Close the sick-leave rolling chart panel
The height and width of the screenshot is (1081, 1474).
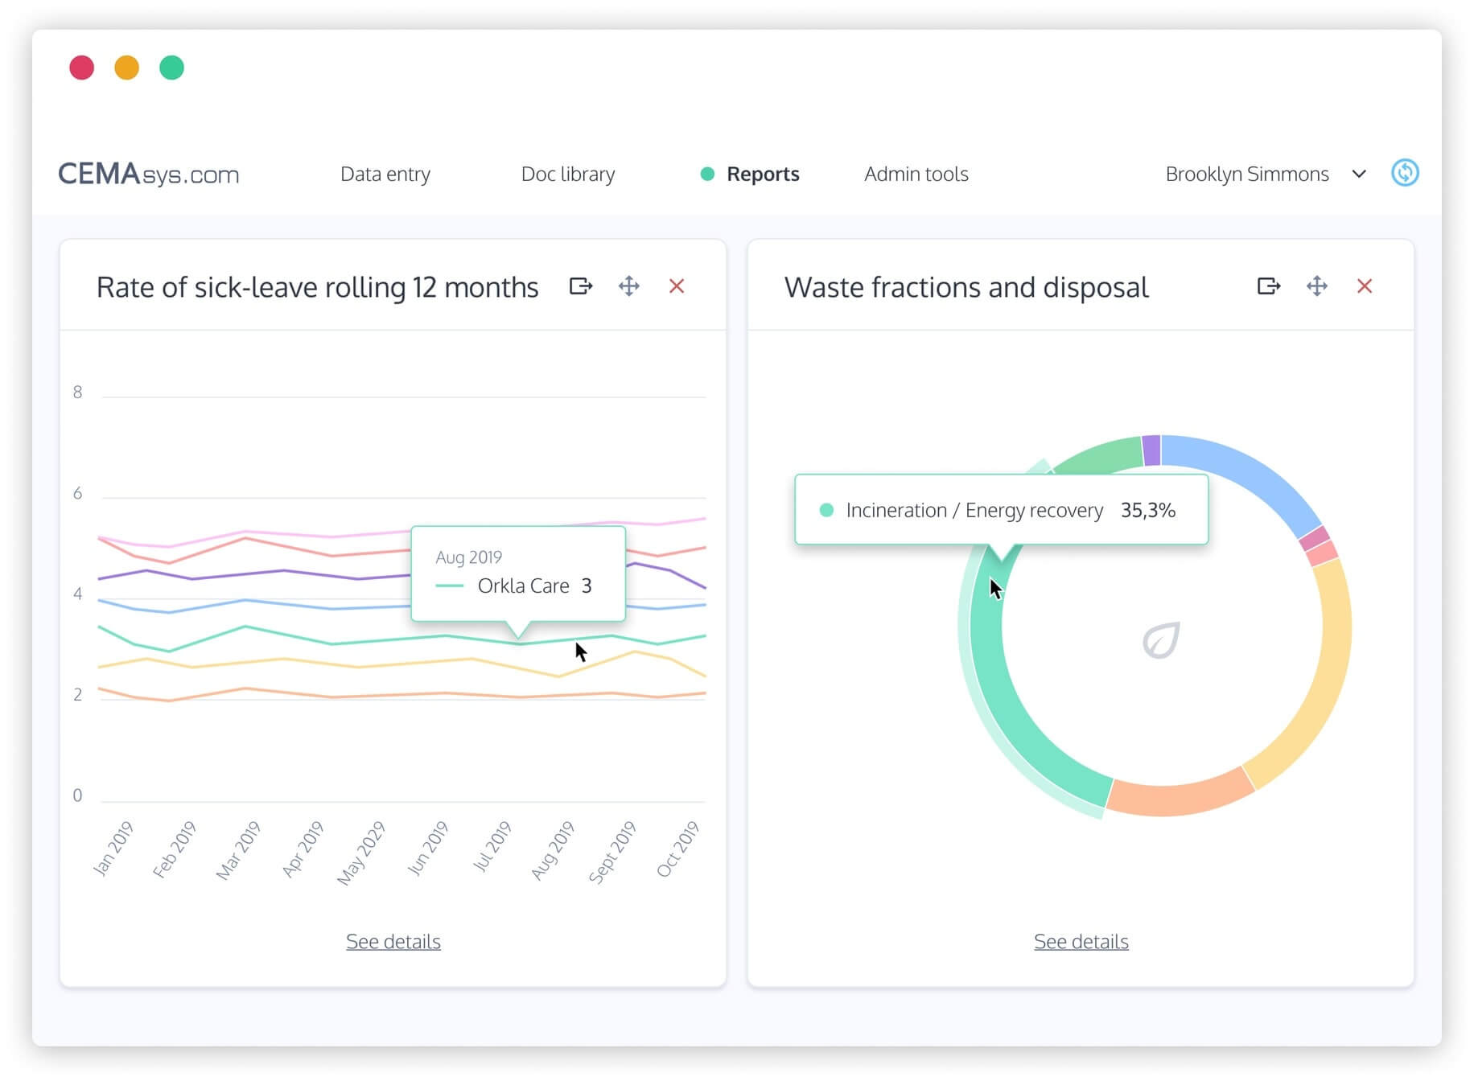[x=677, y=286]
